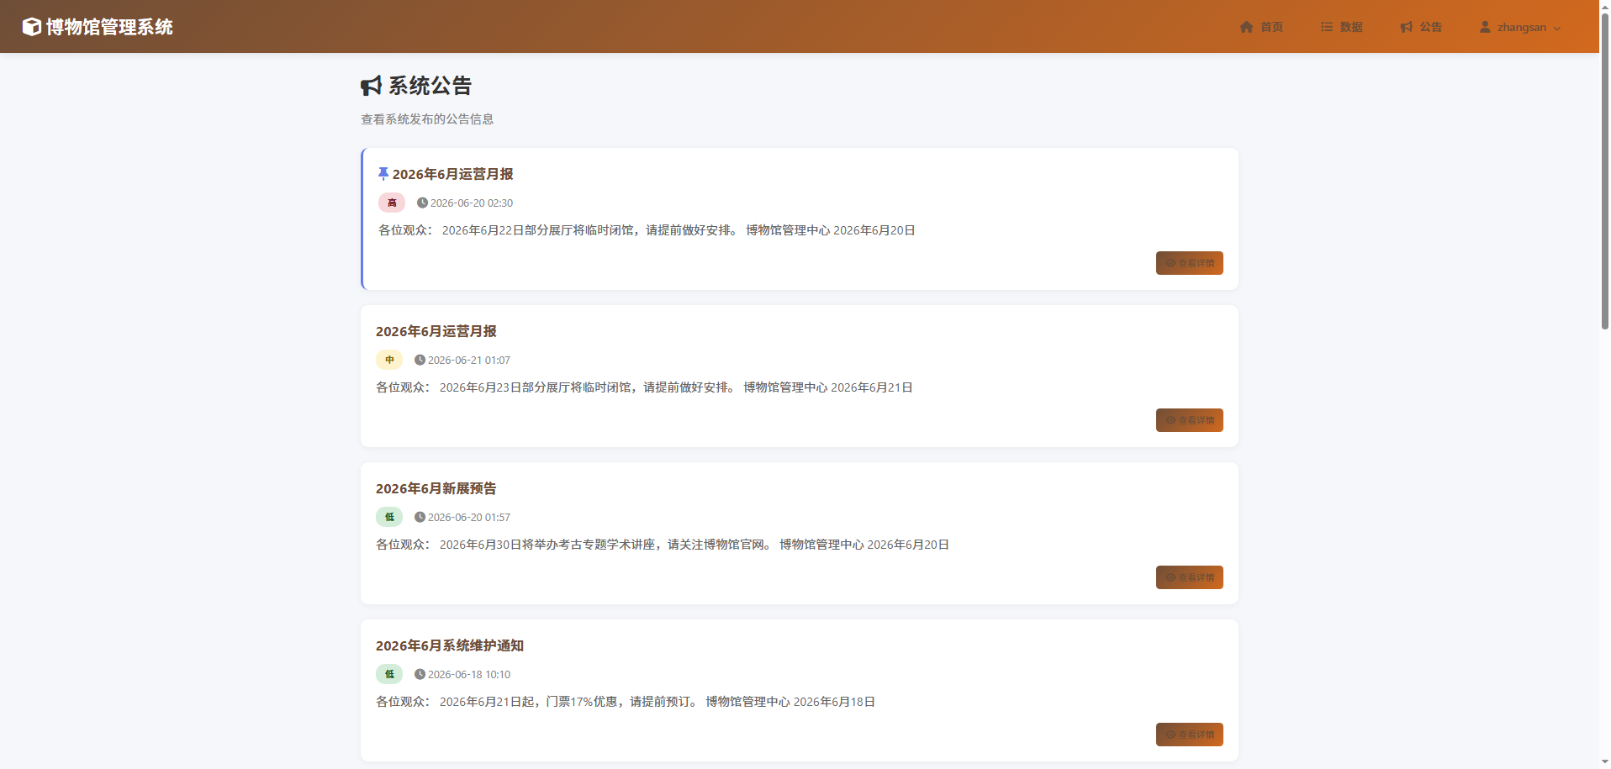Click the text about 门票17%优惠
This screenshot has width=1611, height=769.
pyautogui.click(x=626, y=702)
